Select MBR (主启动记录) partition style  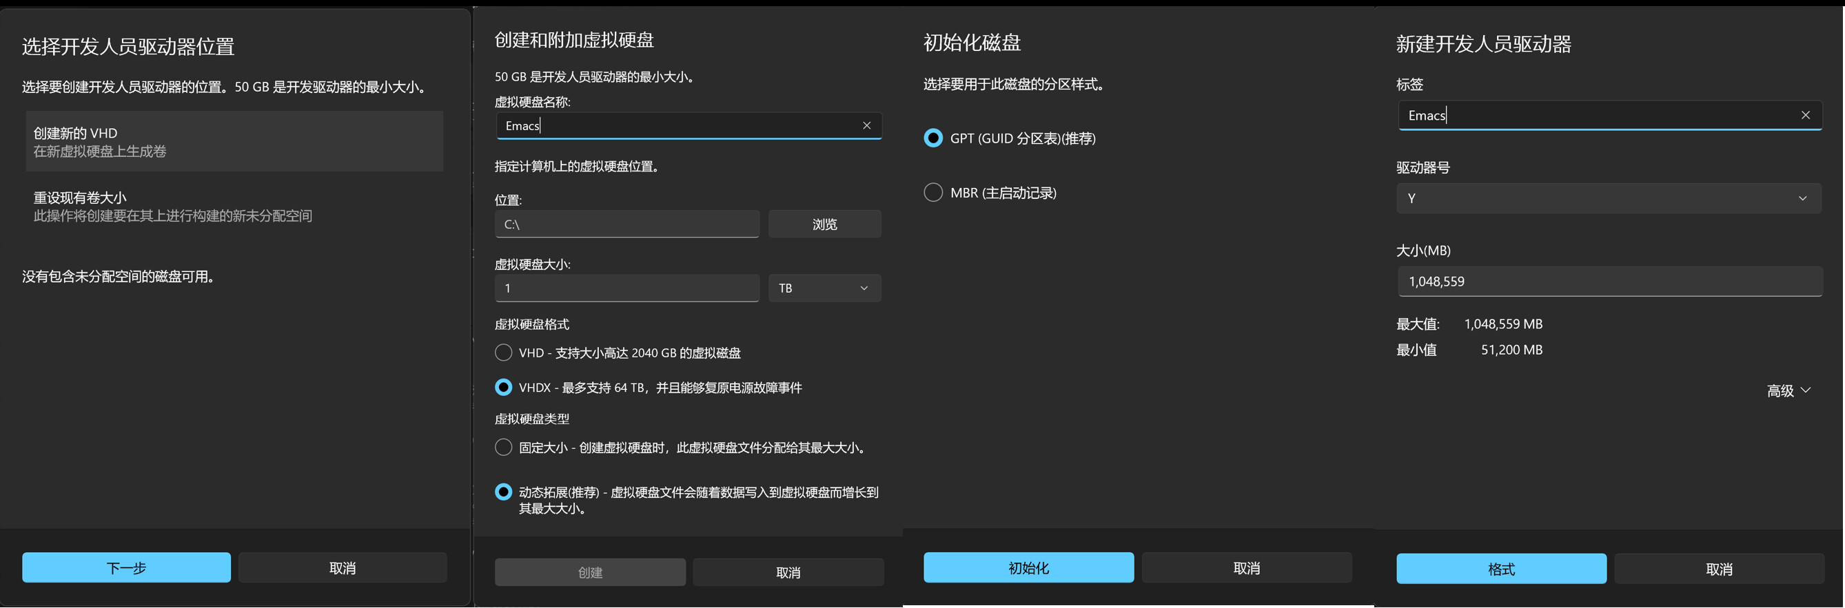(933, 192)
